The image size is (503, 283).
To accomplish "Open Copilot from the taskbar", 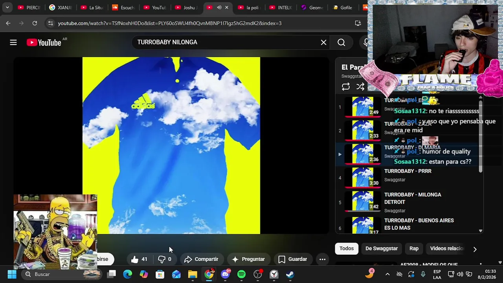I will (144, 274).
